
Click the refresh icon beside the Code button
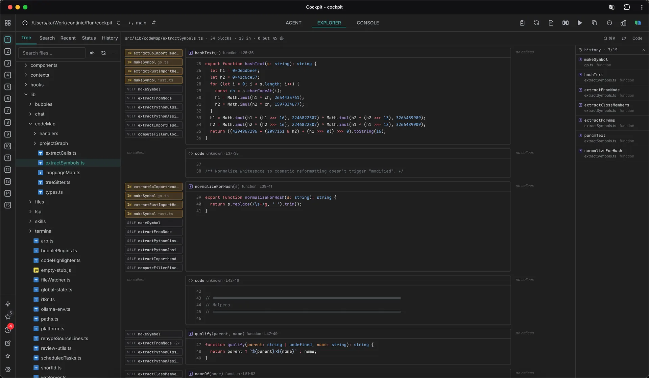click(x=624, y=39)
